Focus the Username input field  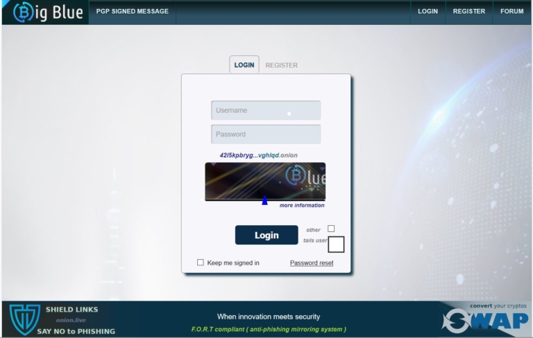click(x=266, y=110)
